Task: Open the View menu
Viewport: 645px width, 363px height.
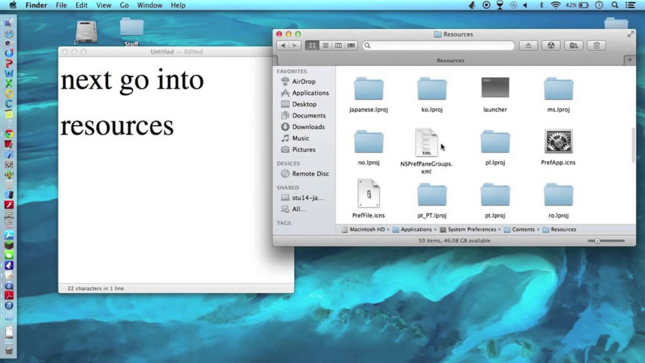Action: [104, 5]
